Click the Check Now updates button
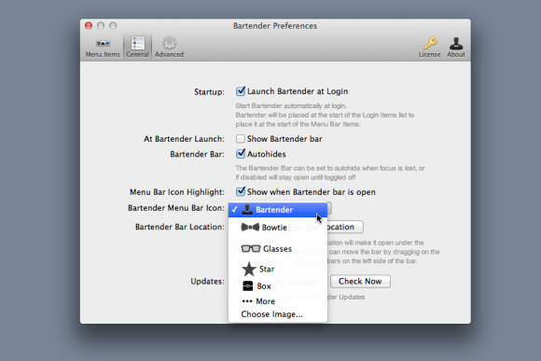 (x=360, y=282)
